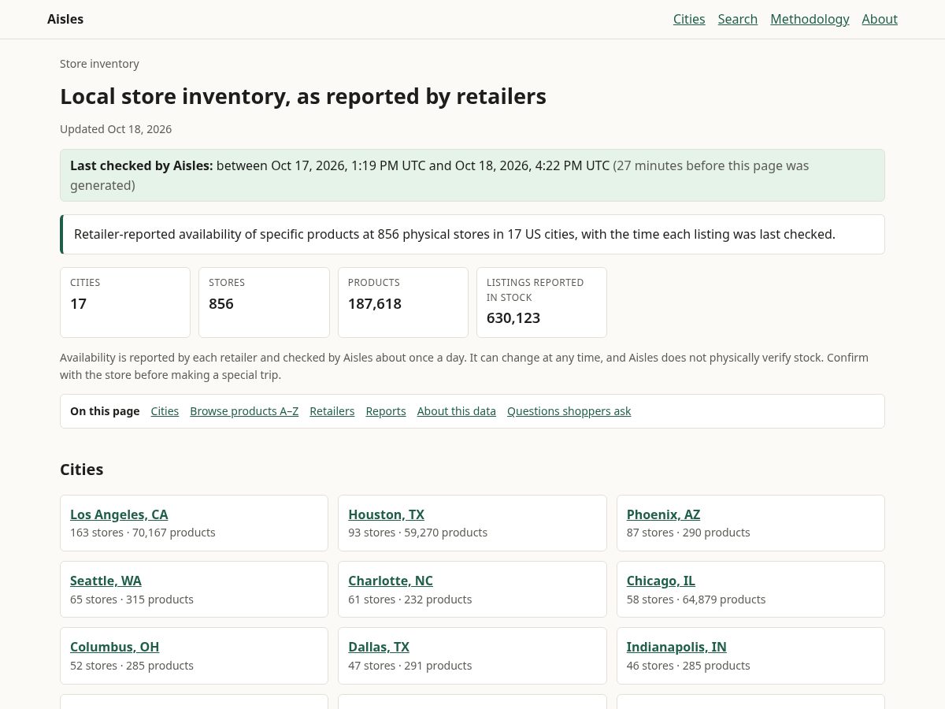Click the Cities section heading
Screen dimensions: 945x709
[x=82, y=470]
